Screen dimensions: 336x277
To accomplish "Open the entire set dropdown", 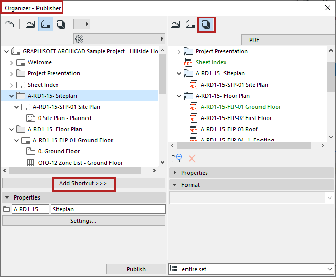I will 251,269.
